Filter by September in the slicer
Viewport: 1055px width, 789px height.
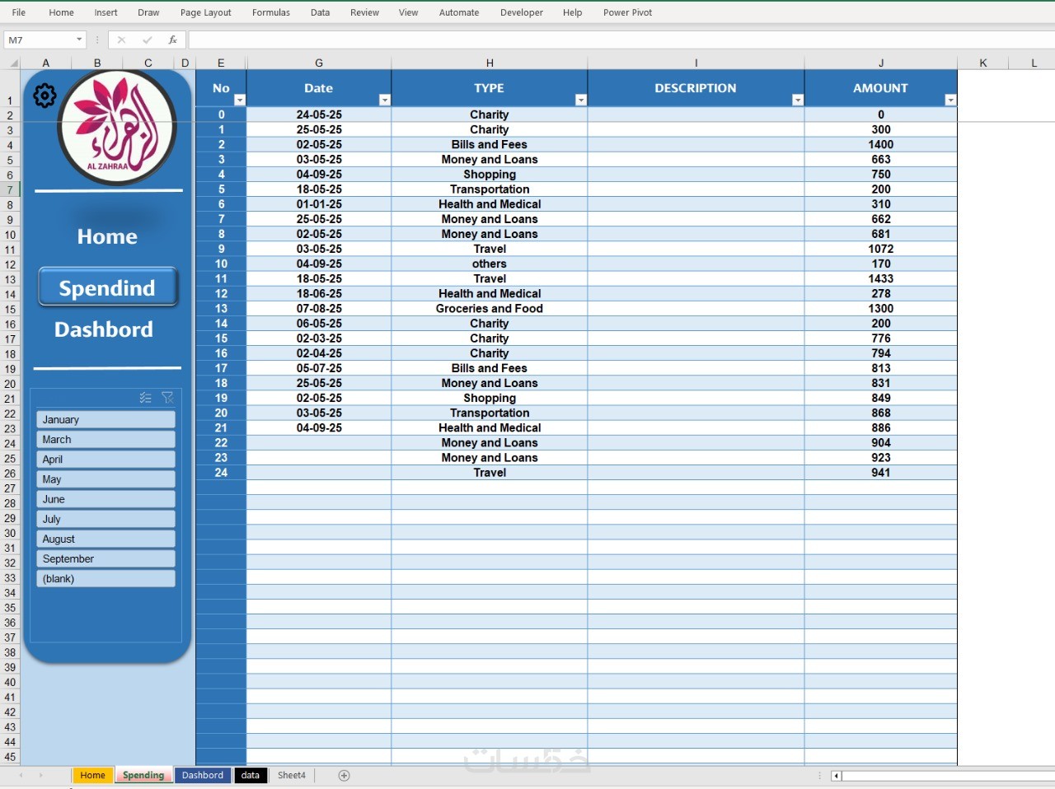pos(105,558)
